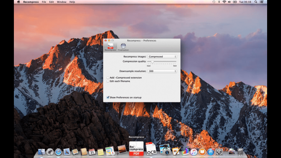Uncheck Show Preferences on startup
Viewport: 281px width, 158px height.
pos(108,97)
